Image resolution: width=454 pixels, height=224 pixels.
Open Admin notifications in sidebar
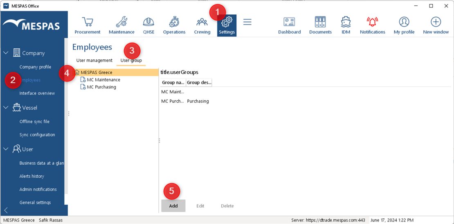[38, 189]
